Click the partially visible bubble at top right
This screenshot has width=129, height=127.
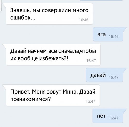point(101,0)
